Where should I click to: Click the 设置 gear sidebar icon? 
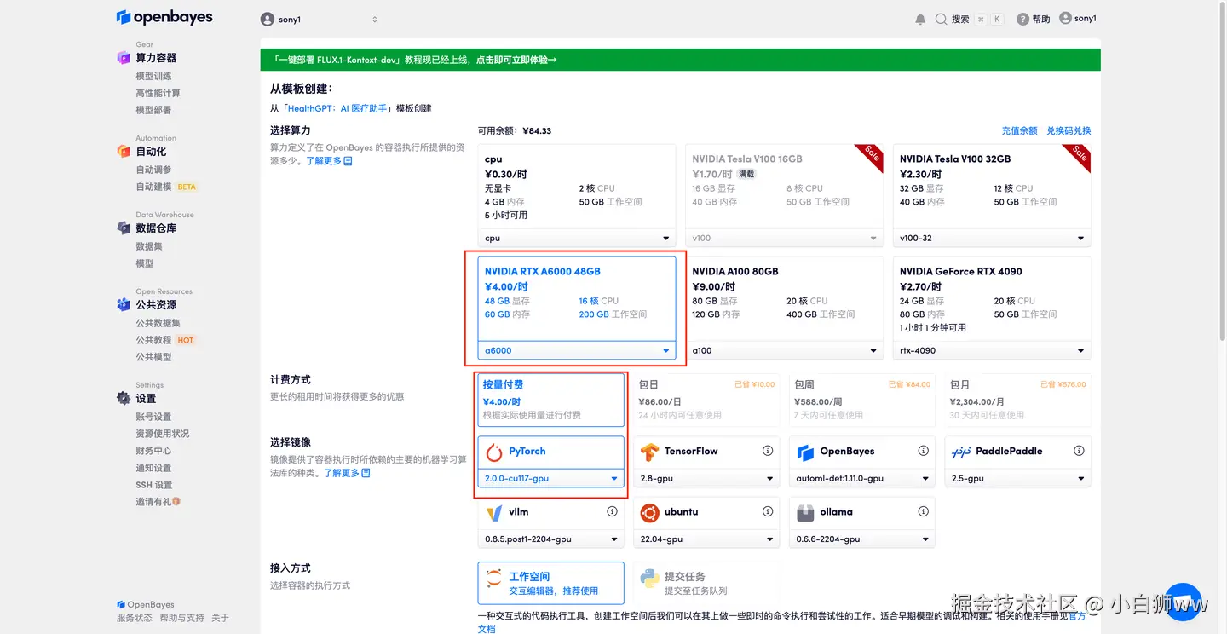[124, 399]
